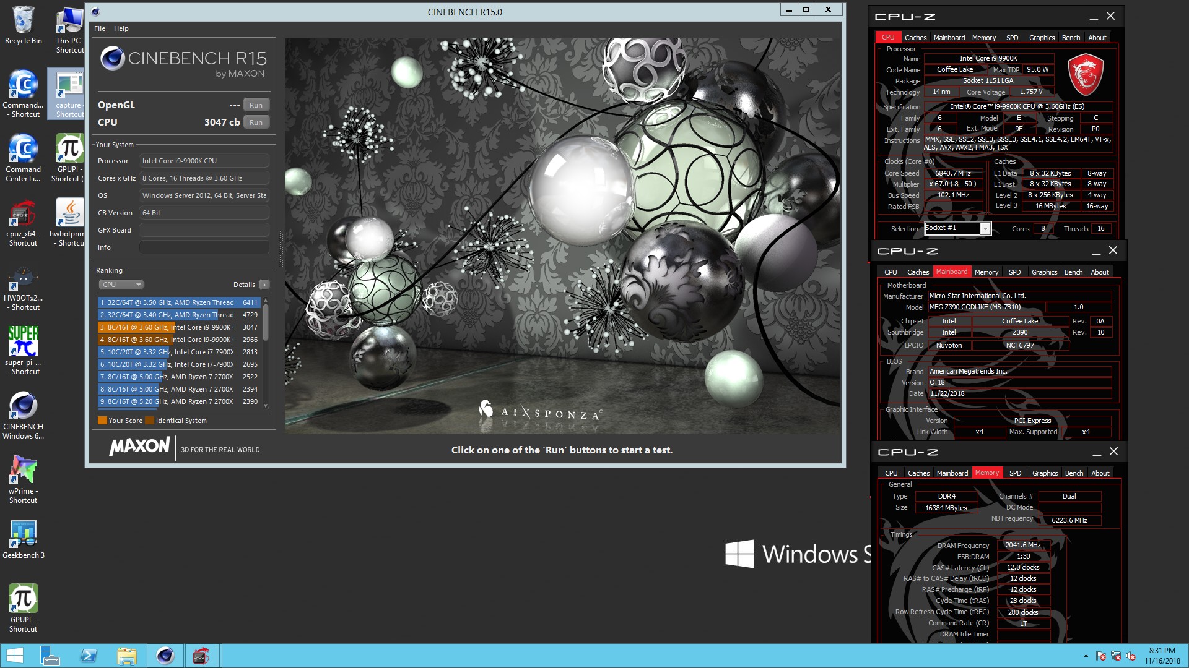The image size is (1189, 668).
Task: Run the OpenGL benchmark test
Action: pos(256,105)
